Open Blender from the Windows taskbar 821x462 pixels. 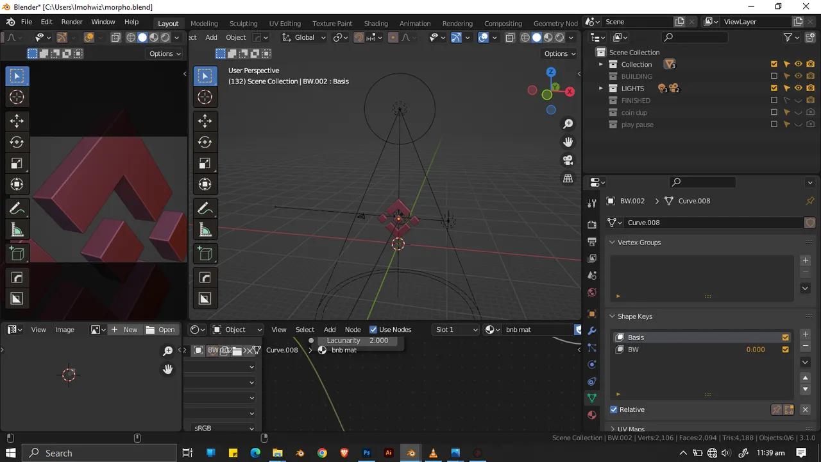(411, 453)
